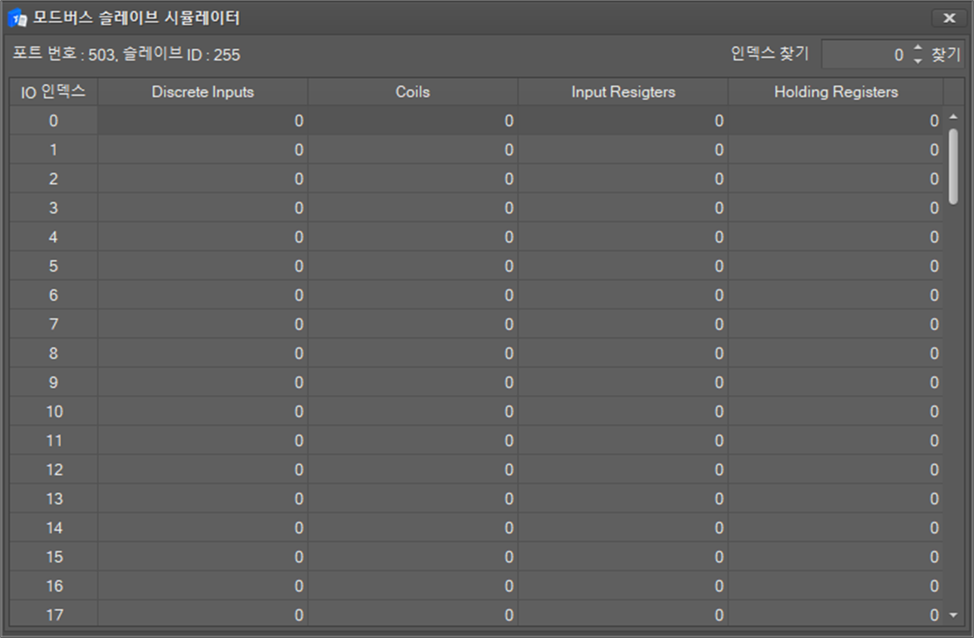This screenshot has width=974, height=638.
Task: Select Discrete Inputs cell in row 10
Action: pyautogui.click(x=203, y=412)
